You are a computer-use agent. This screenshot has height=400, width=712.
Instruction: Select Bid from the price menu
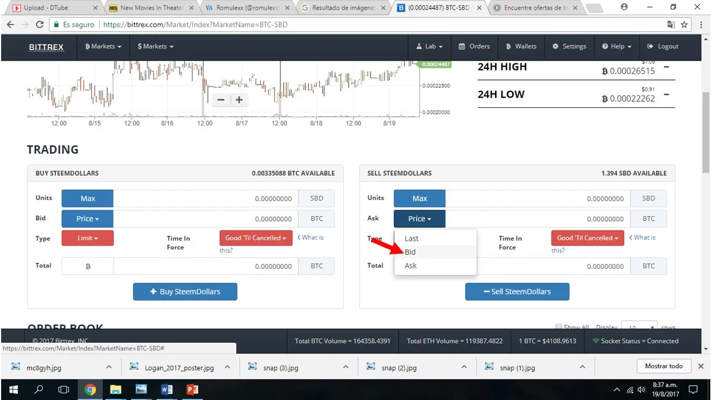pos(435,252)
